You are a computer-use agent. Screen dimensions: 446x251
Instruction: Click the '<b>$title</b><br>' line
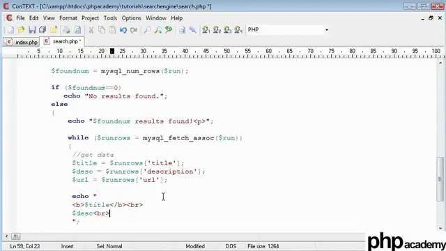(x=107, y=205)
